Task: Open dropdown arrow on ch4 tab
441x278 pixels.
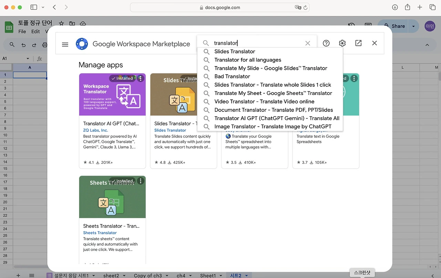Action: point(190,276)
